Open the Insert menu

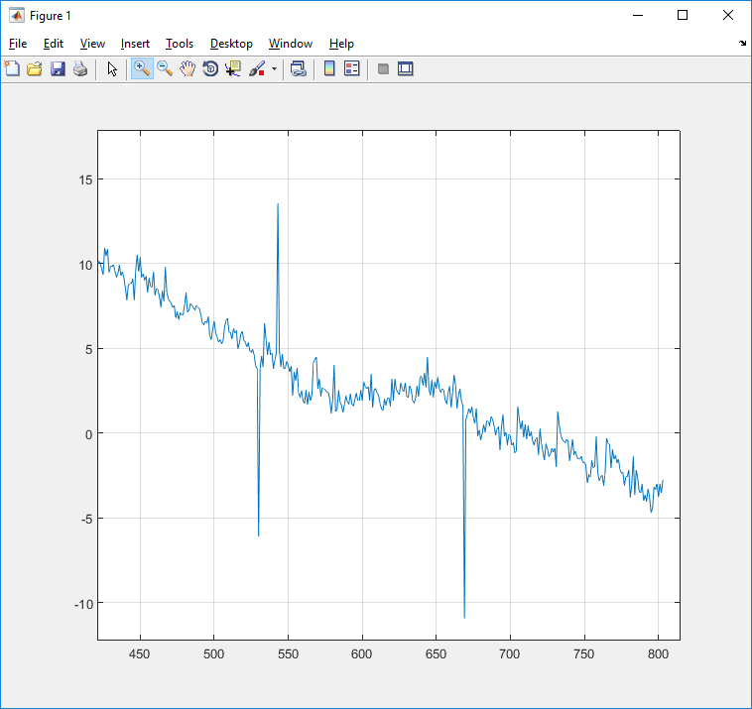click(x=135, y=44)
